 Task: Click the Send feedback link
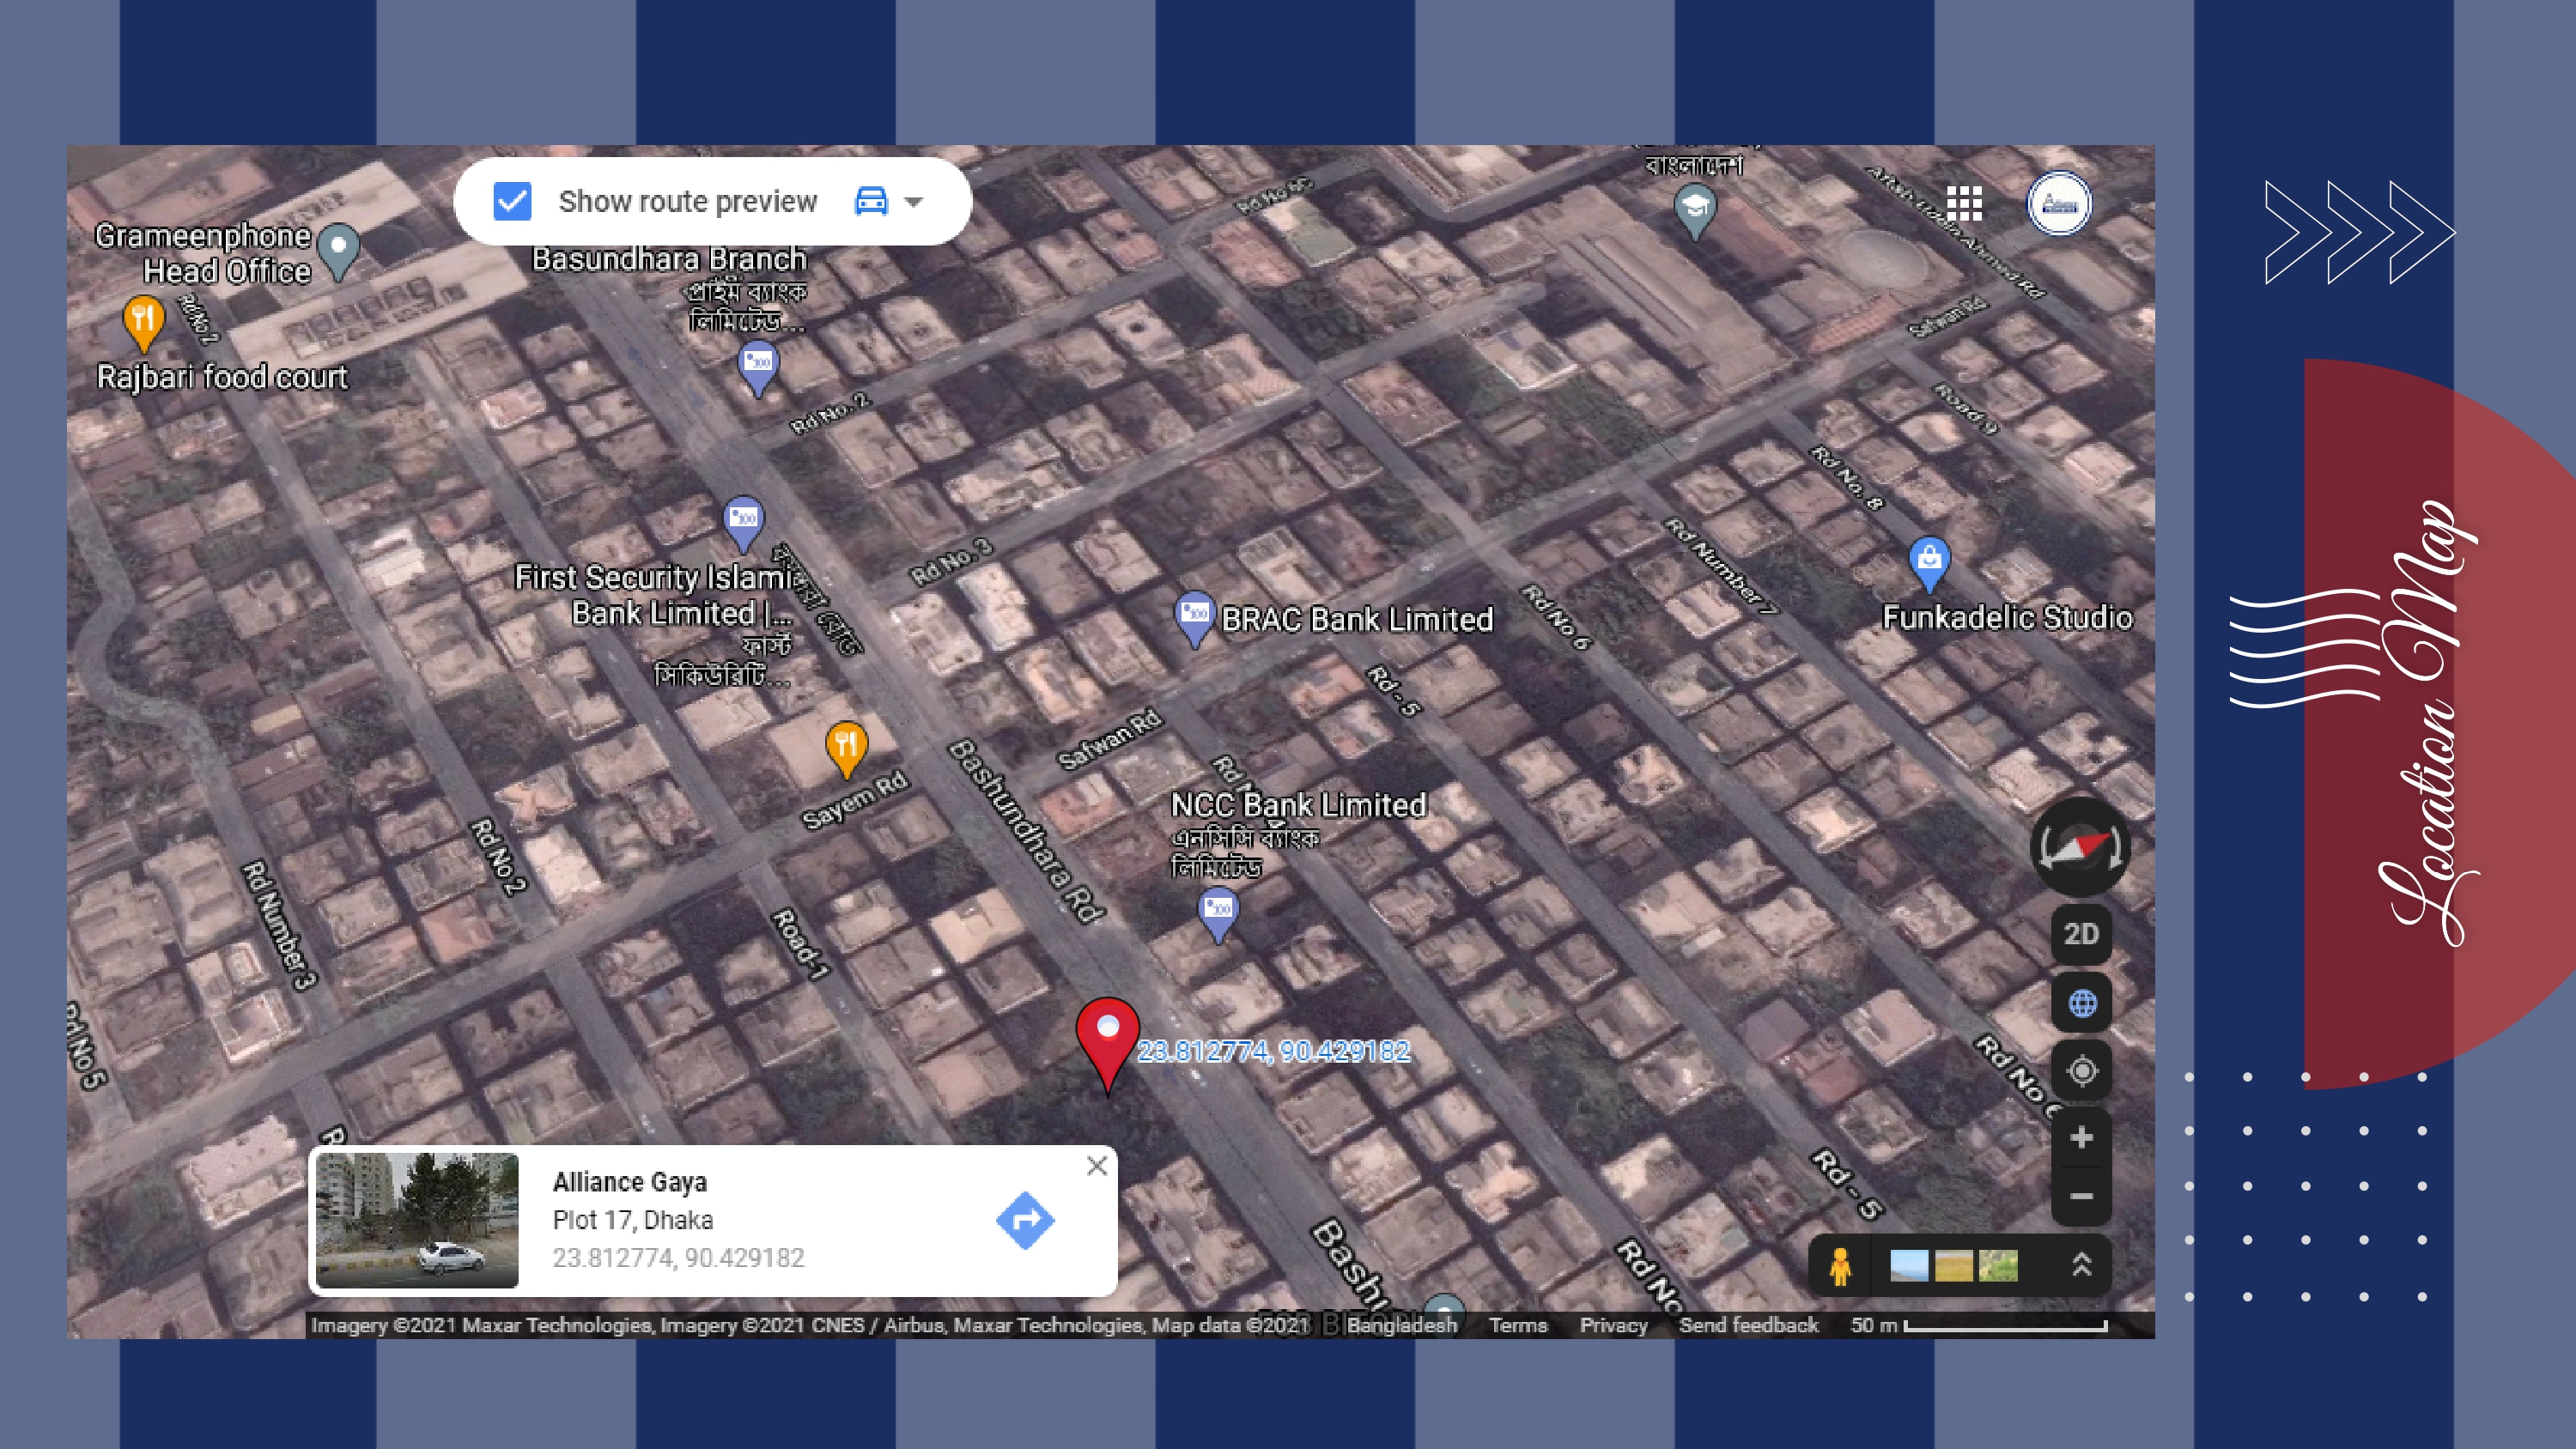click(1748, 1325)
